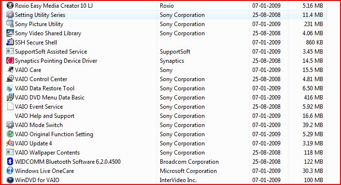Screen dimensions: 341x185
Task: Click the Synaptics Pointing Device Driver red icon
Action: click(10, 61)
